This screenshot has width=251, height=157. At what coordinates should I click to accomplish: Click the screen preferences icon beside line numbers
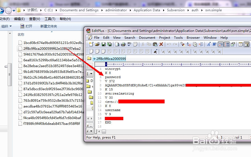point(233,44)
